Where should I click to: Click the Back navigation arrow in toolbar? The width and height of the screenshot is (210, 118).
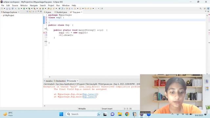click(x=91, y=9)
